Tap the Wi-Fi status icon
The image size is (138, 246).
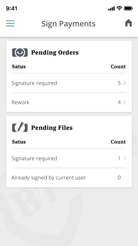tap(119, 8)
